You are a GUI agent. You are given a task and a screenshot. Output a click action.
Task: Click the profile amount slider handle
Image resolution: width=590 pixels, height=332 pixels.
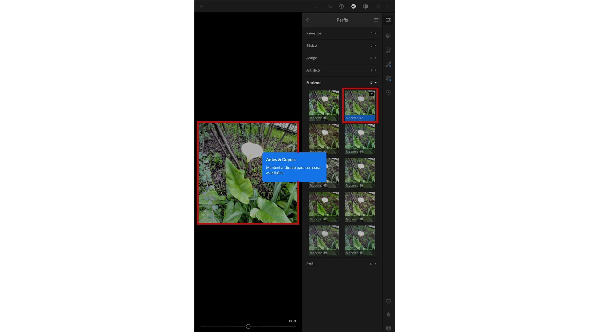coord(248,326)
